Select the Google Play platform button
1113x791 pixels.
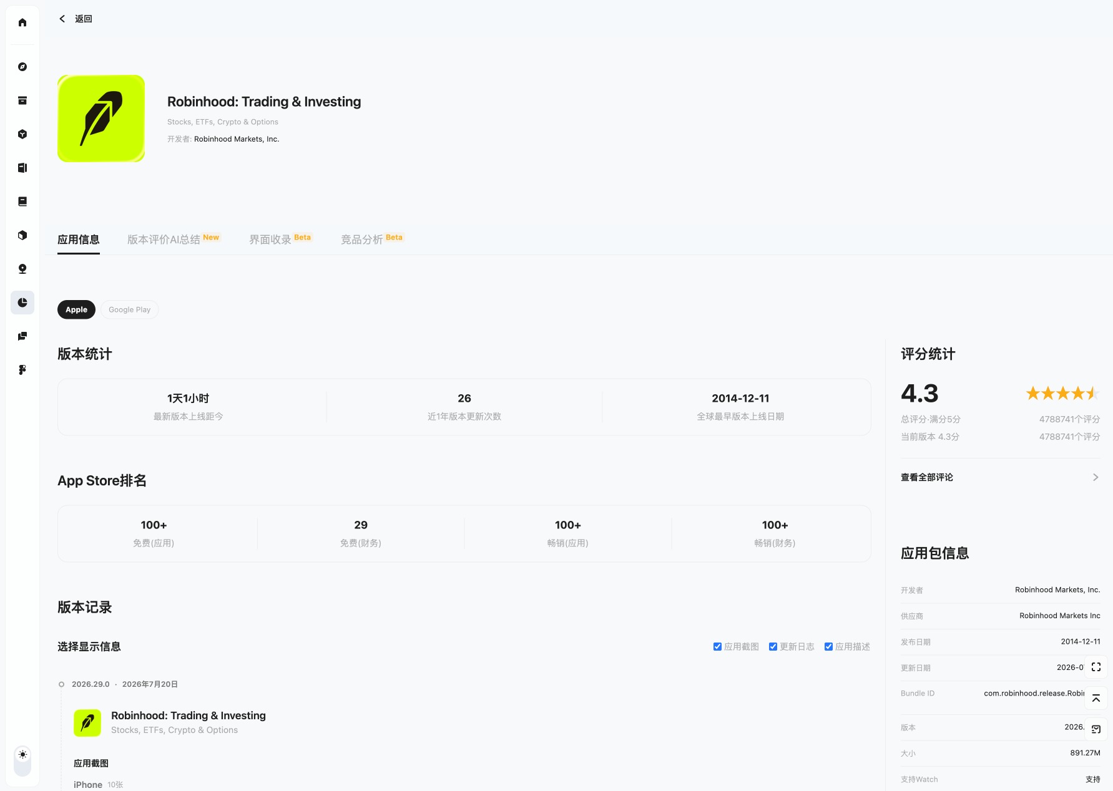(x=129, y=309)
